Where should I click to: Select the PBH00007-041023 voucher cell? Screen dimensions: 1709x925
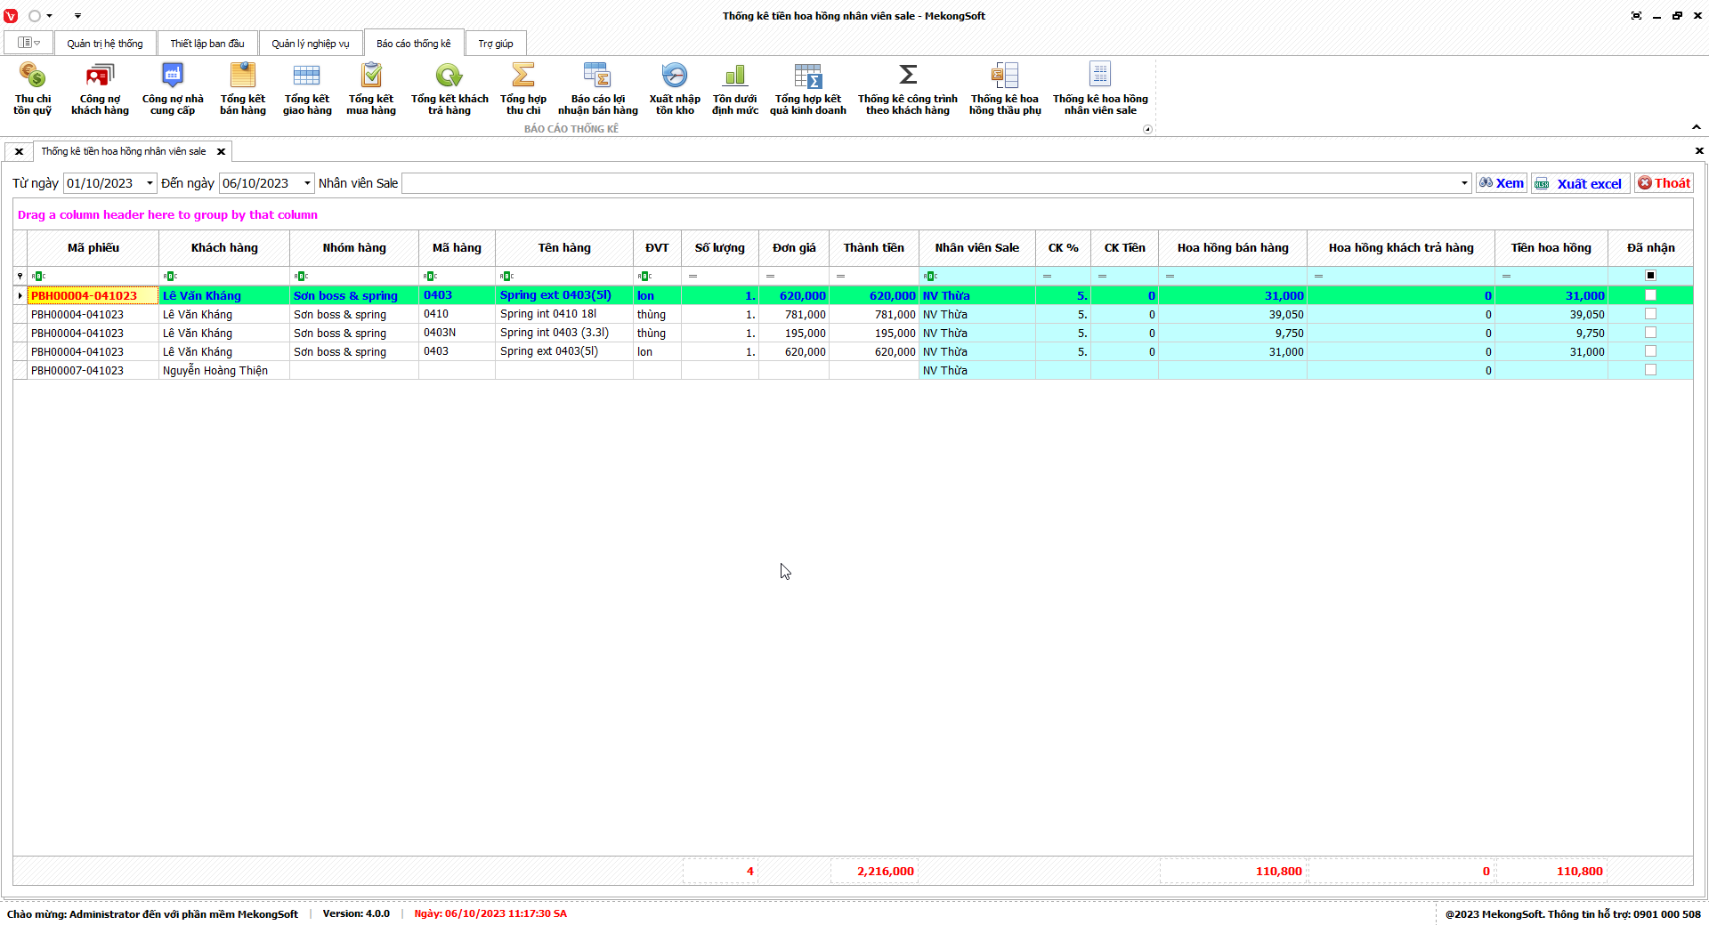(93, 371)
